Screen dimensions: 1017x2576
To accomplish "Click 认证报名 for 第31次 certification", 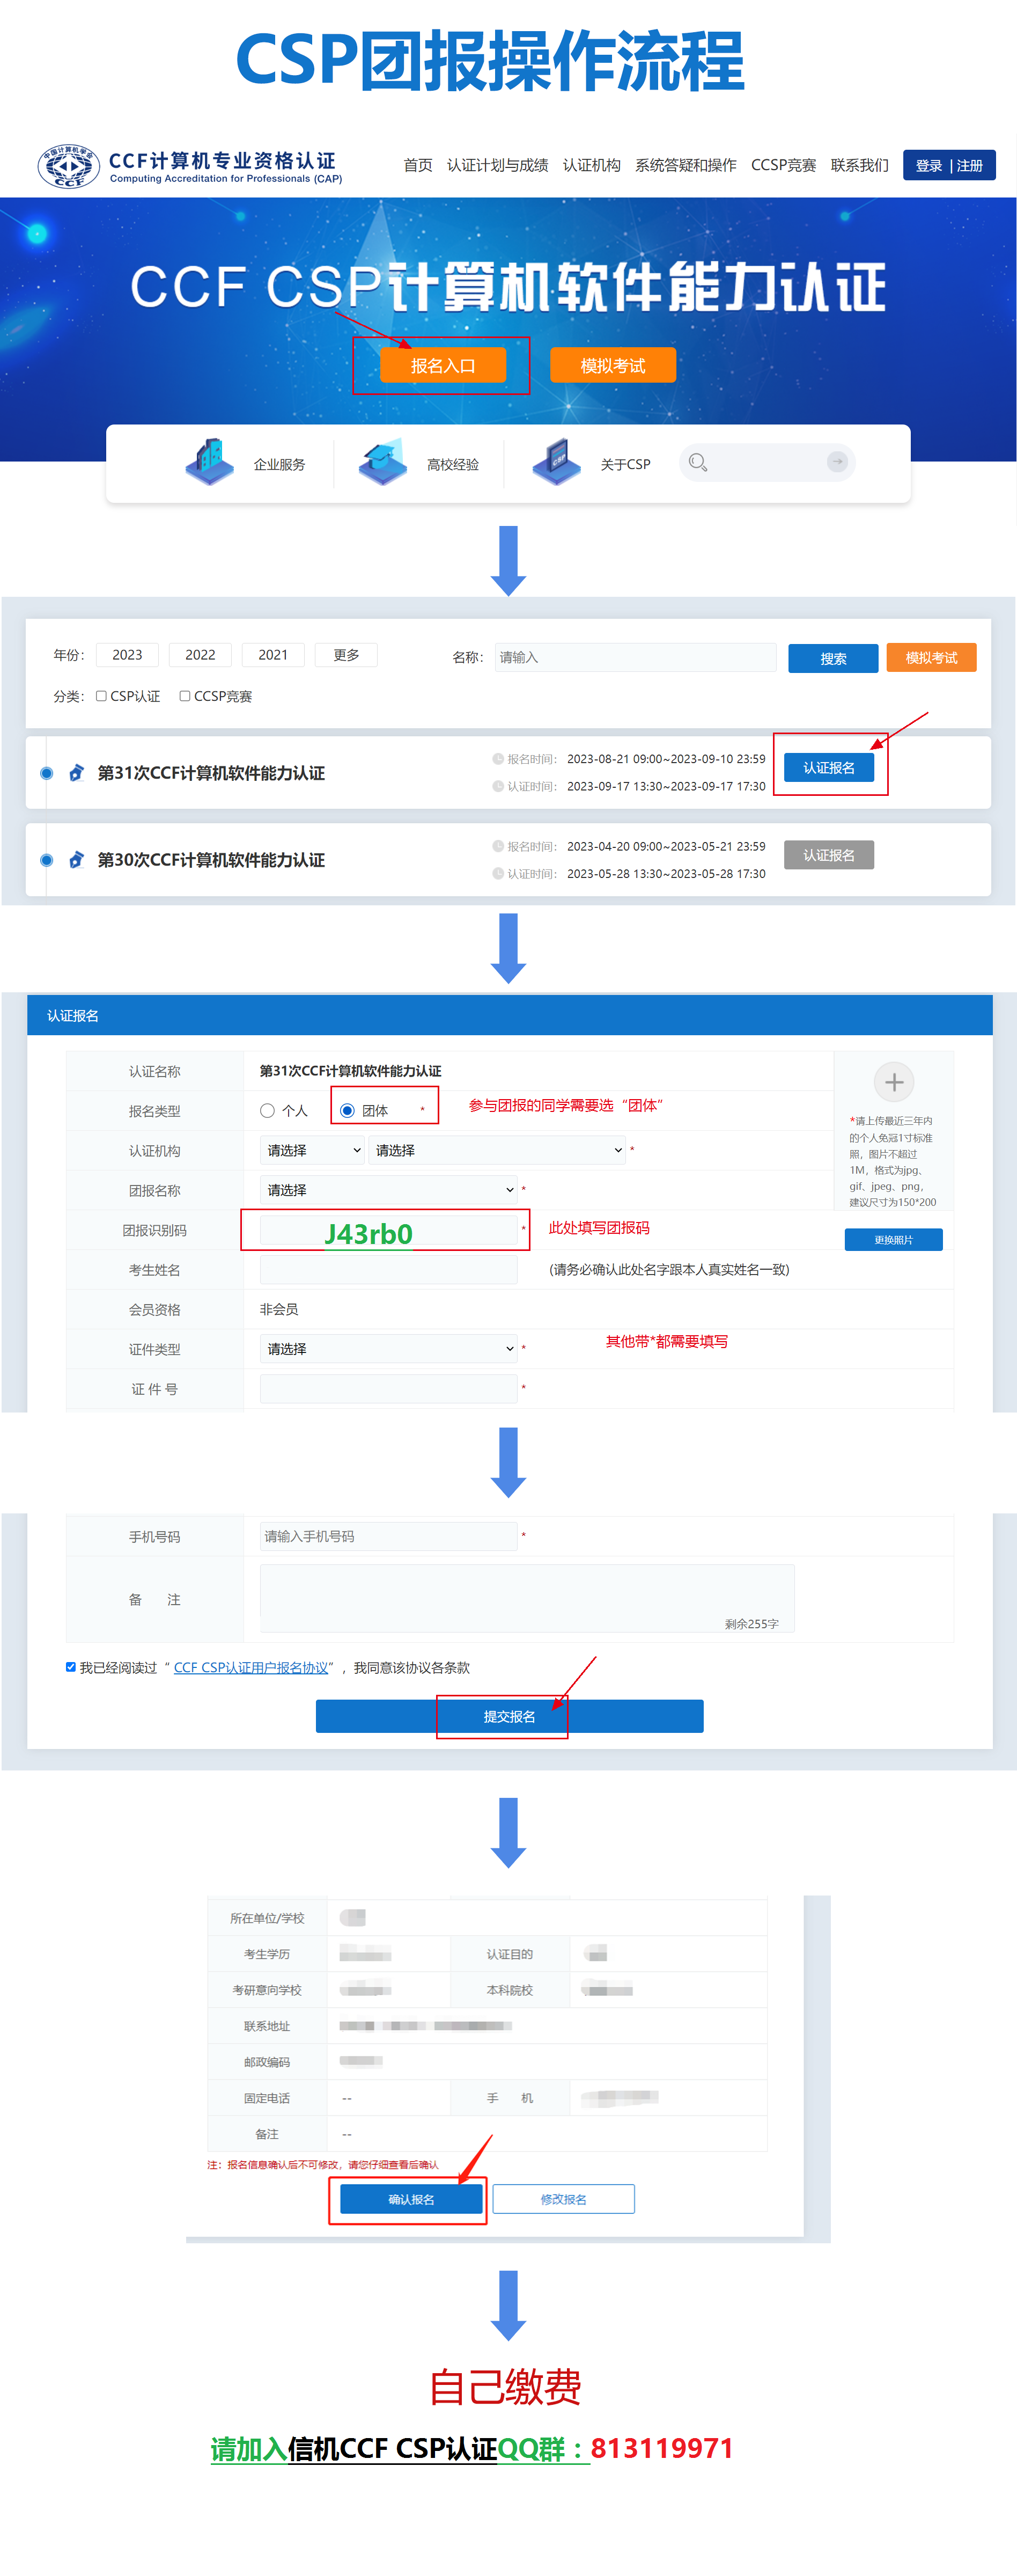I will tap(829, 768).
